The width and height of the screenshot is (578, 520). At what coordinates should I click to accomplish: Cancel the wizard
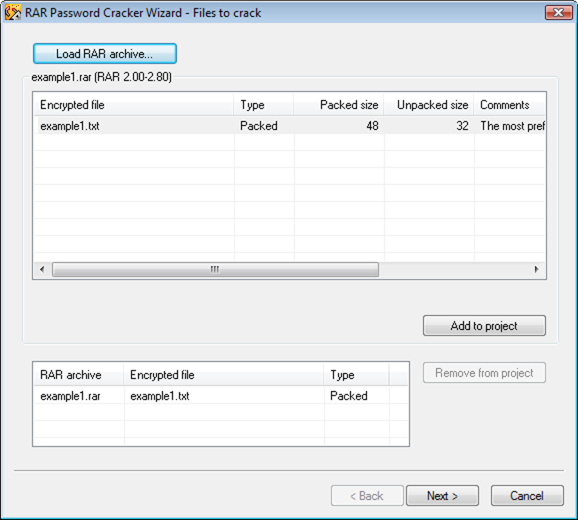[x=526, y=496]
